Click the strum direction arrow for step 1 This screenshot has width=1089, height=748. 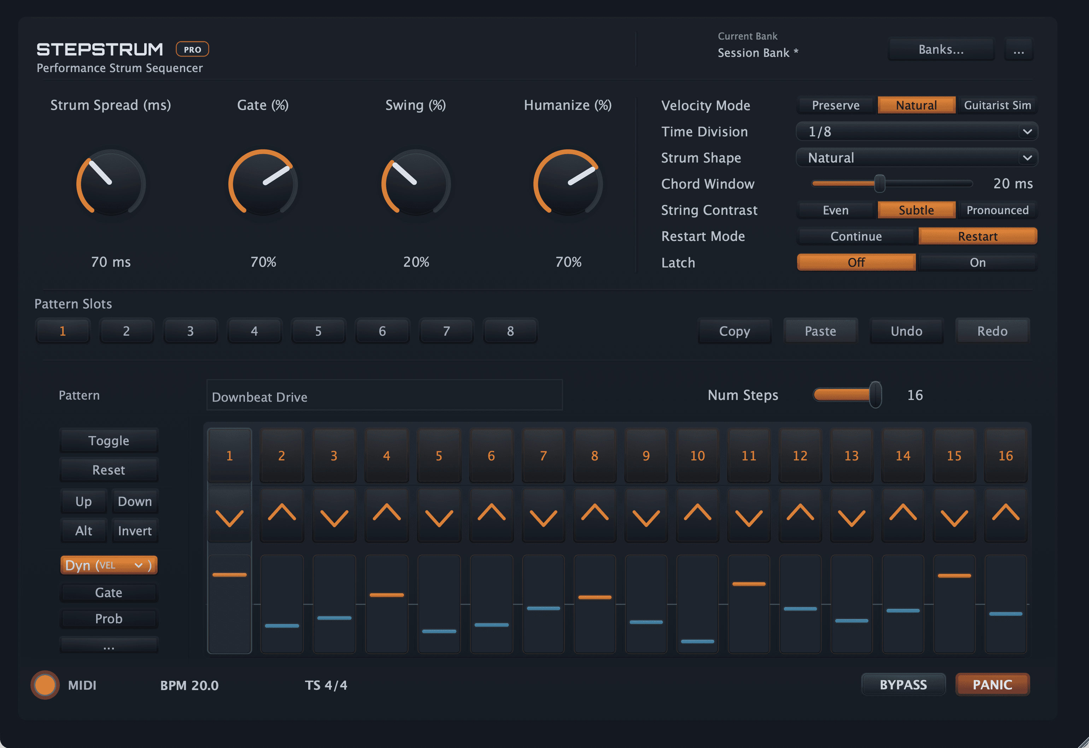click(229, 516)
